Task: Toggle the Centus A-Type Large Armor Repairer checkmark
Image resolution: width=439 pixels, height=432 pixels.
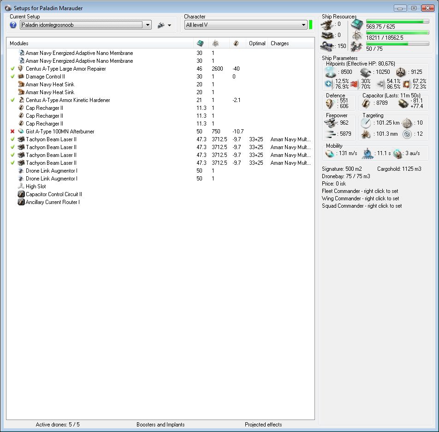Action: pyautogui.click(x=12, y=69)
